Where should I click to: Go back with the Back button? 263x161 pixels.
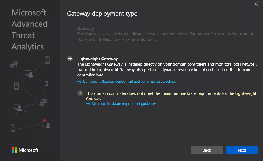[x=207, y=150]
